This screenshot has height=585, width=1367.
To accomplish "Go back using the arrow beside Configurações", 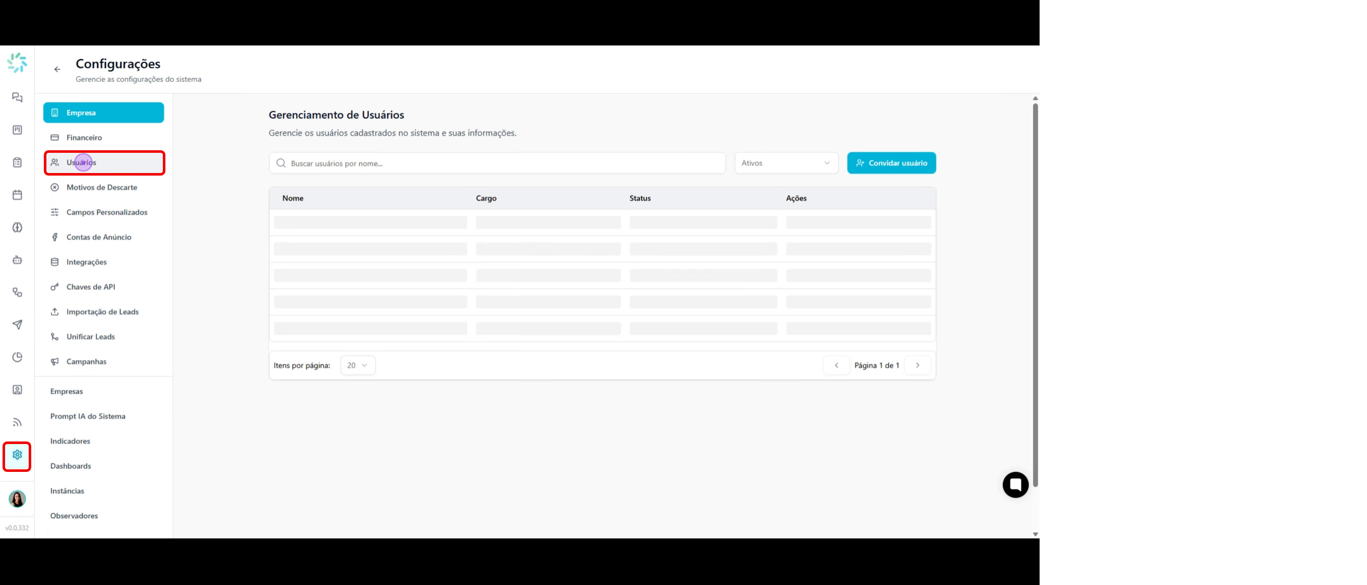I will (57, 70).
